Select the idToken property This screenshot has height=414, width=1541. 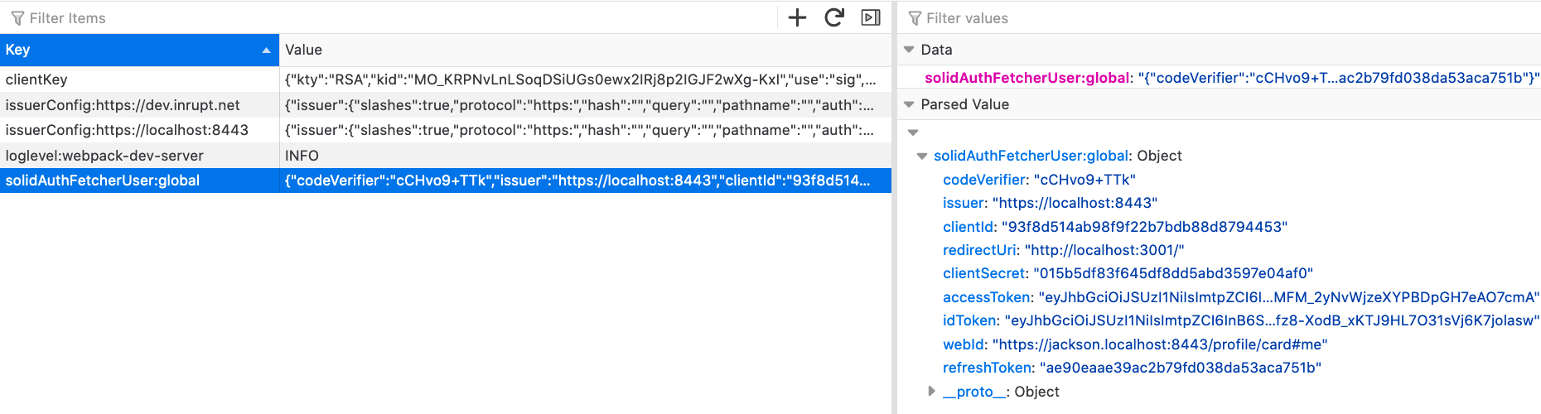[971, 320]
